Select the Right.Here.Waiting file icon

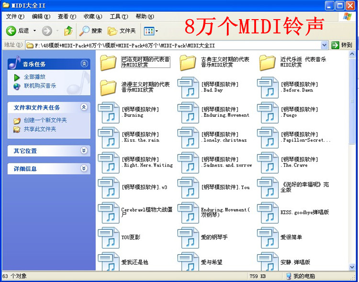click(109, 162)
